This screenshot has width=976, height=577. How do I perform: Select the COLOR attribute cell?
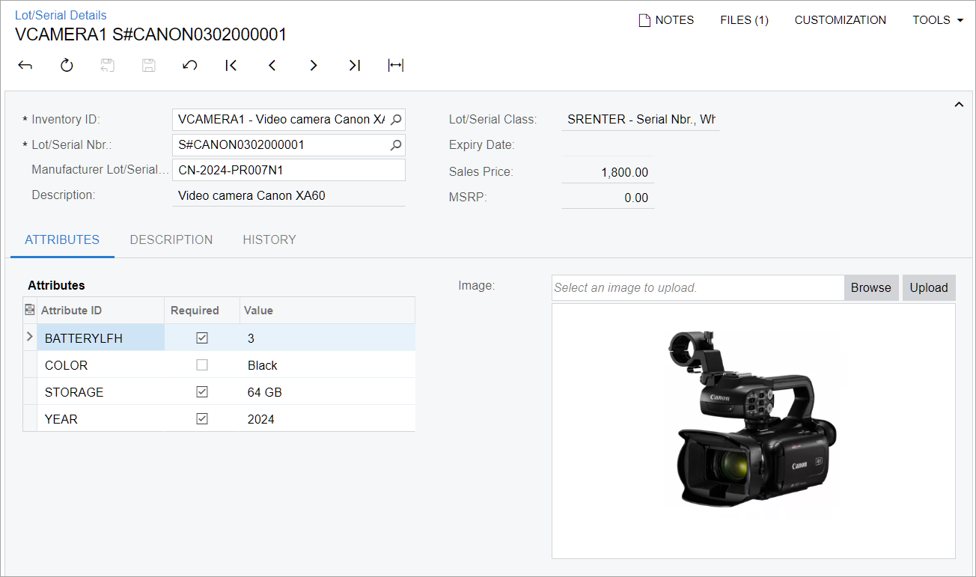[100, 364]
